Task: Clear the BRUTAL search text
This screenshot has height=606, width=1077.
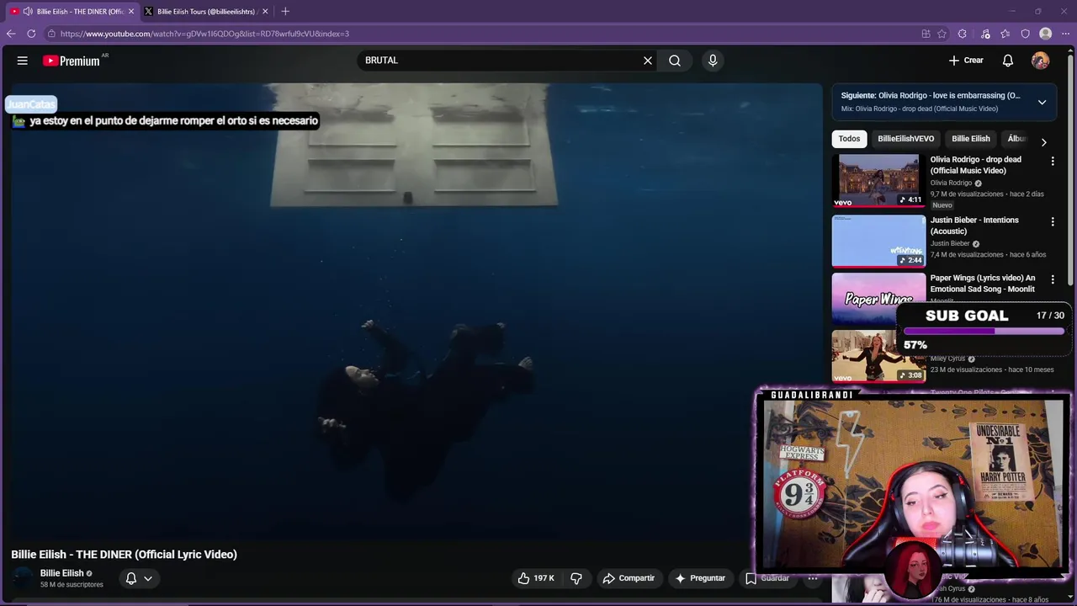Action: [x=648, y=61]
